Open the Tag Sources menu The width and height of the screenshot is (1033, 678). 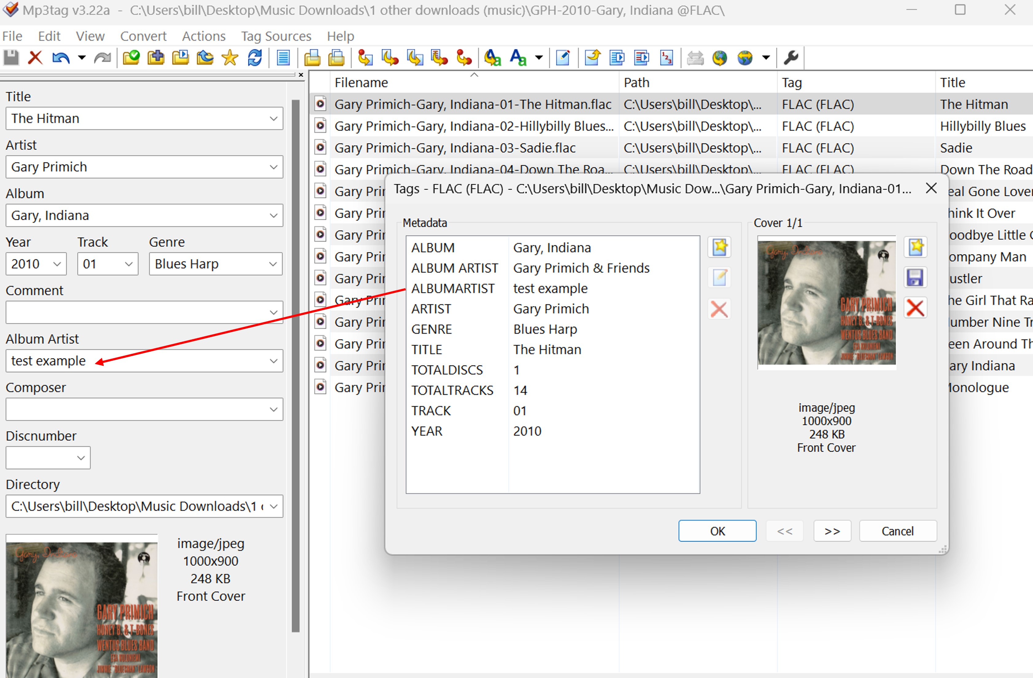(x=276, y=36)
